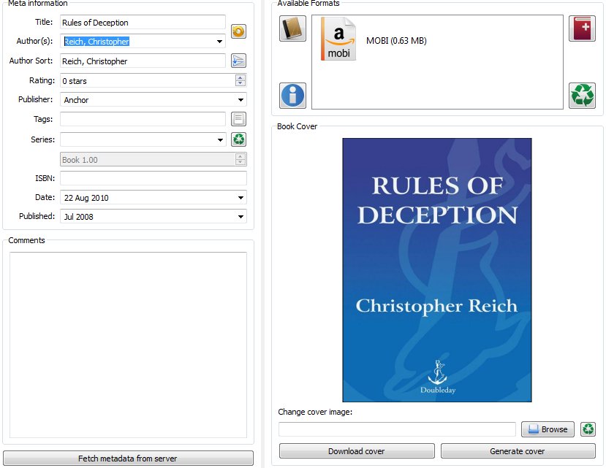Open the Date dropdown showing 22 Aug 2010
Image resolution: width=606 pixels, height=468 pixels.
[154, 197]
